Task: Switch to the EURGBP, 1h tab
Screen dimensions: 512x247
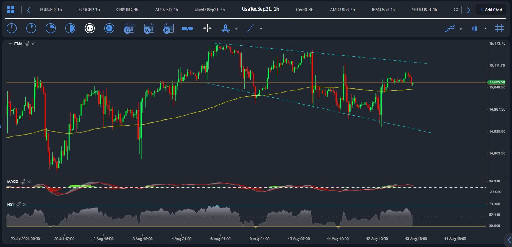Action: (x=89, y=10)
